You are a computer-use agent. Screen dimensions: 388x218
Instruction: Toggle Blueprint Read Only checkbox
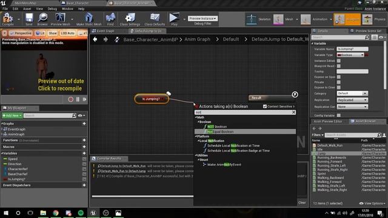(338, 66)
